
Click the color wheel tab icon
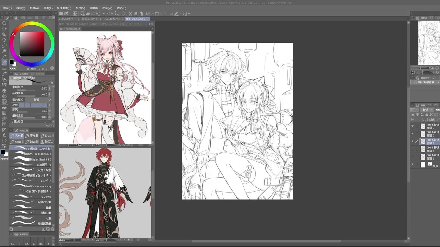[16, 18]
